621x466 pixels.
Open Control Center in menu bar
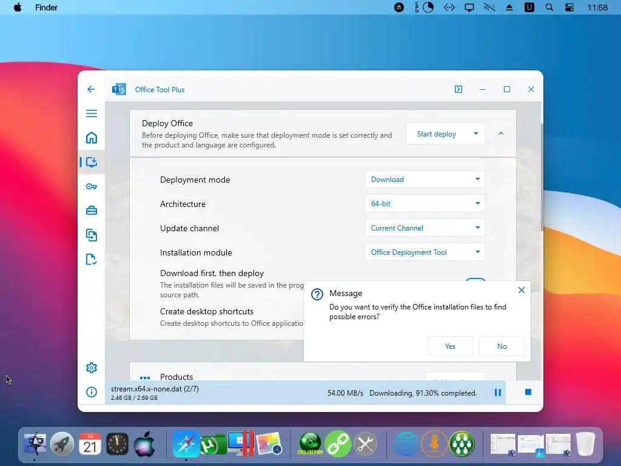point(569,7)
